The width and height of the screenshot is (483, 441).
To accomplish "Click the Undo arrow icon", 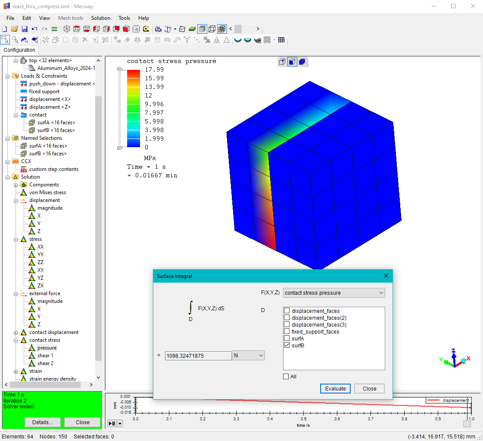I will point(34,29).
